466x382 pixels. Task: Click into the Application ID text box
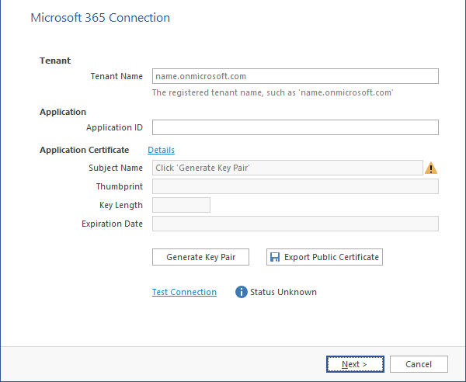(295, 127)
